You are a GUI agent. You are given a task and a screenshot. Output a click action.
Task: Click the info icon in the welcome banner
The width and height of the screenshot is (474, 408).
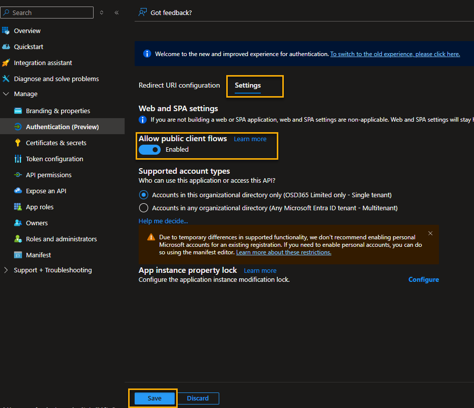[147, 54]
